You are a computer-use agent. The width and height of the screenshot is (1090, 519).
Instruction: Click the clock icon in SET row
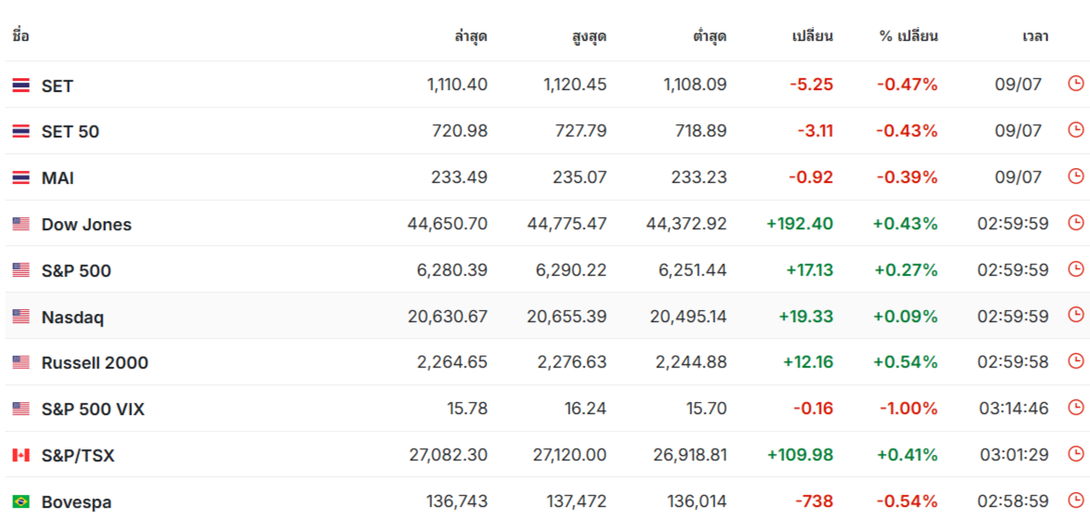point(1075,84)
